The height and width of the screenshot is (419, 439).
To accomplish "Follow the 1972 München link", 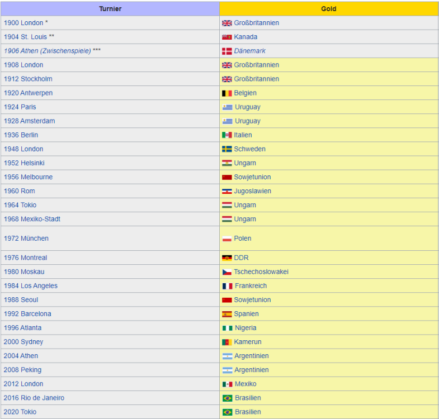I will coord(26,239).
